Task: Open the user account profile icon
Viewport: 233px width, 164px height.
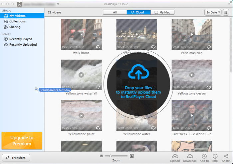Action: coord(19,4)
